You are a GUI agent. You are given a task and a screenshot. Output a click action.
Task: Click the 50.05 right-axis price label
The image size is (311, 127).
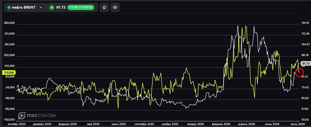305,120
